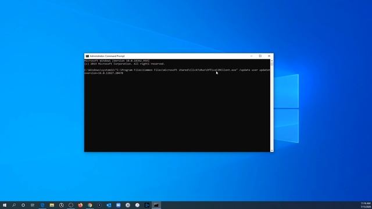Launch Firefox from the taskbar
The height and width of the screenshot is (209, 372).
[x=80, y=205]
